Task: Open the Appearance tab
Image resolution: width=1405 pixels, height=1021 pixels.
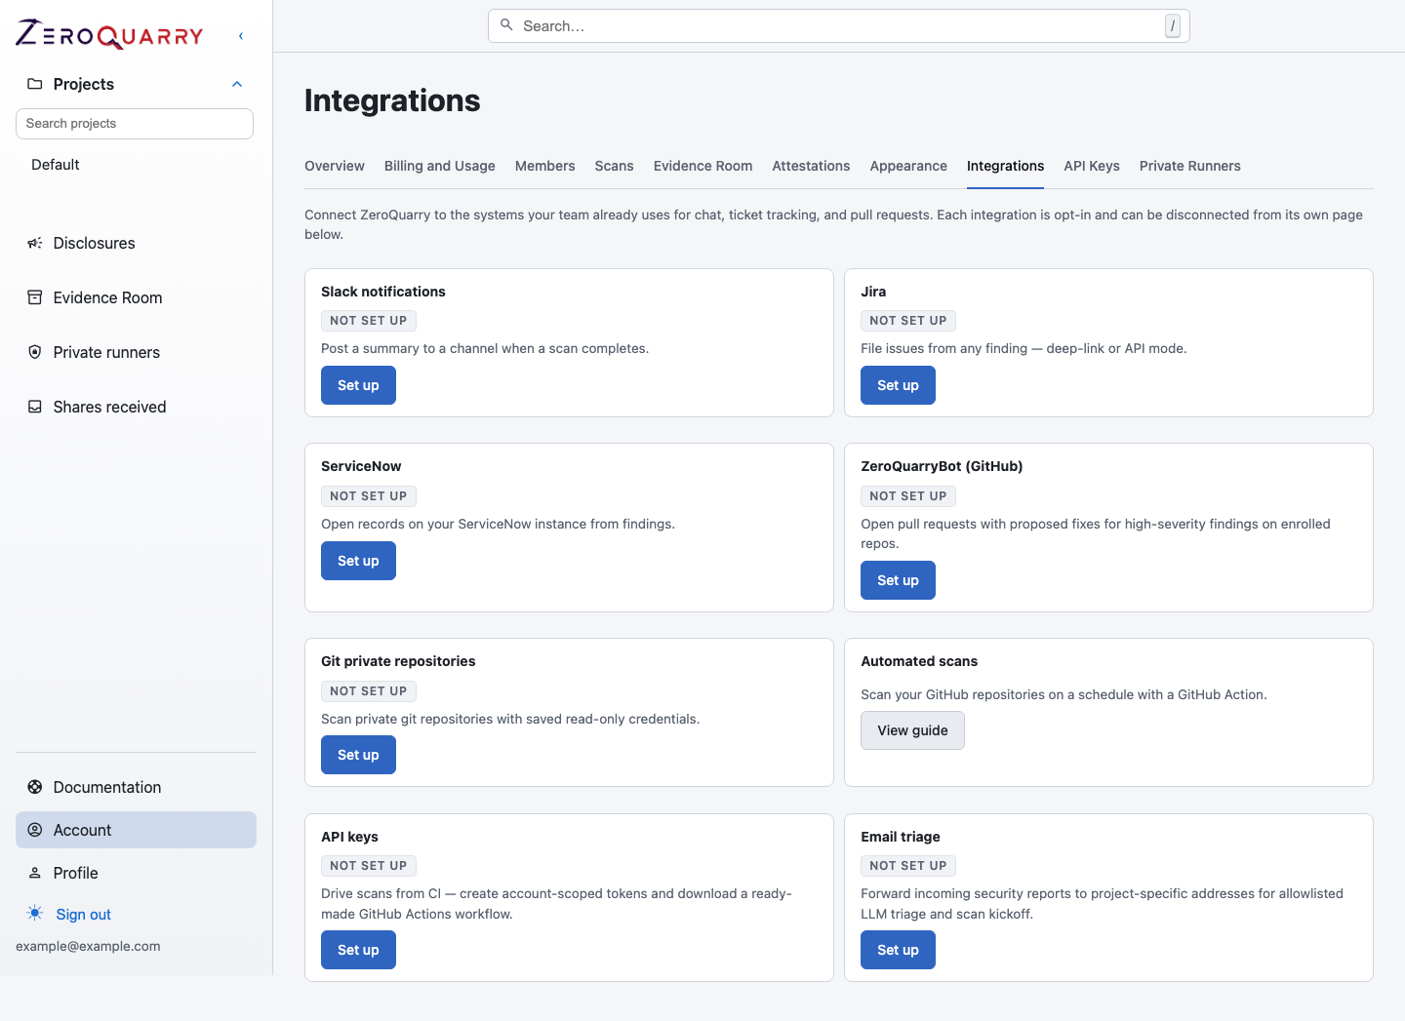Action: 908,166
